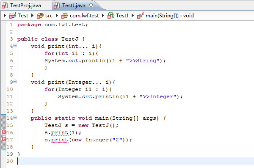Click line number 1 in the gutter
Viewport: 254px width, 168px height.
11,25
